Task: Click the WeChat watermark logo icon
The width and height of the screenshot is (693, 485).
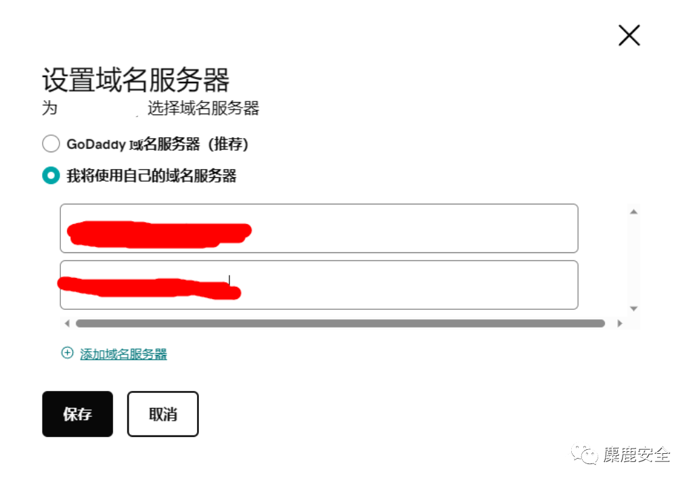Action: coord(584,454)
